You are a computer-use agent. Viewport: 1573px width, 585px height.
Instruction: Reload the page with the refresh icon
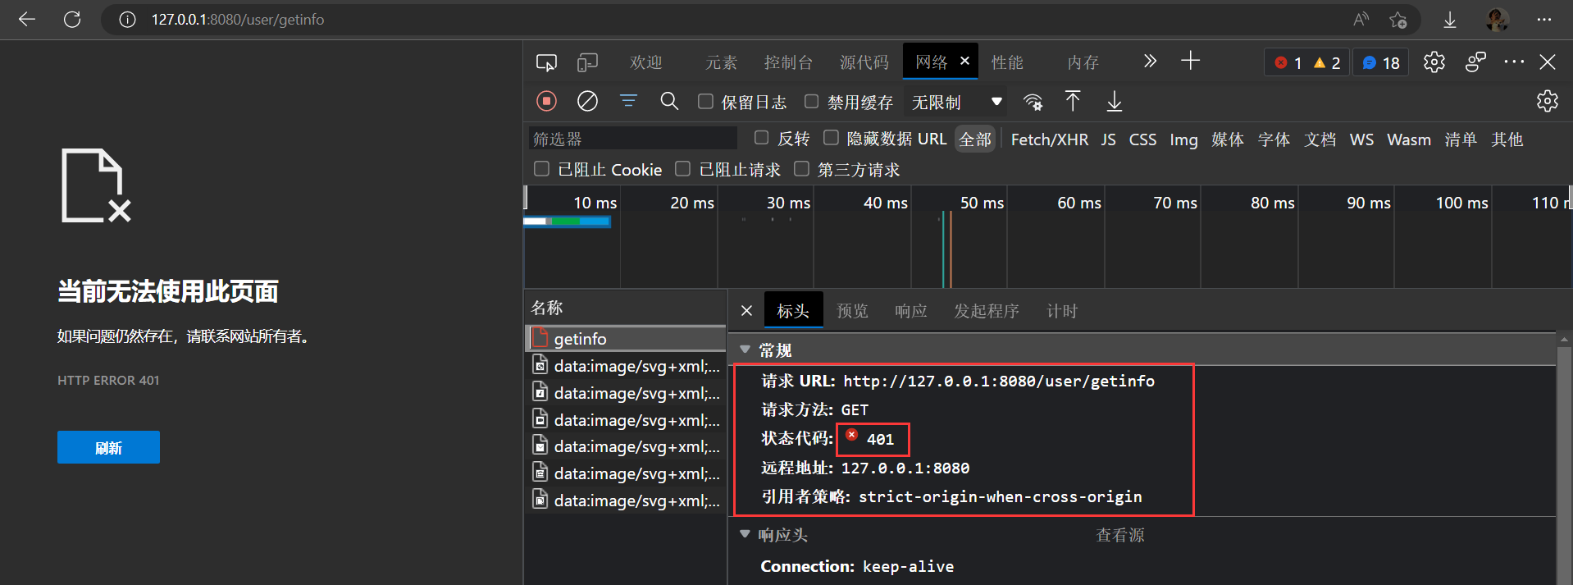point(72,19)
